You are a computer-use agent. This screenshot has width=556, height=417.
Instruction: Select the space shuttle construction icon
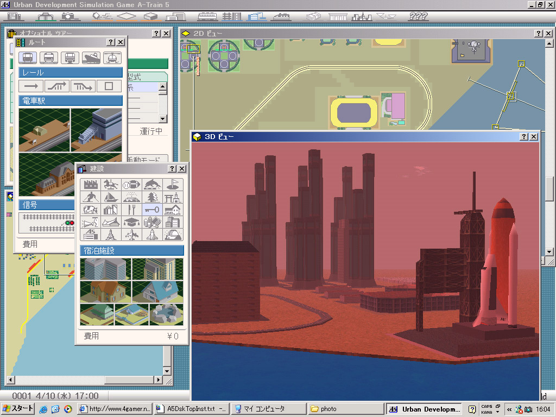(153, 235)
